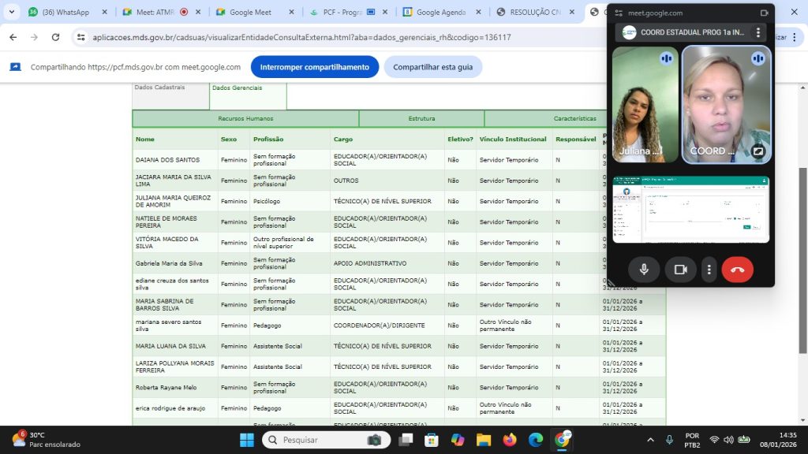Open more options beside the camera button
Viewport: 808px width, 454px height.
click(x=709, y=270)
